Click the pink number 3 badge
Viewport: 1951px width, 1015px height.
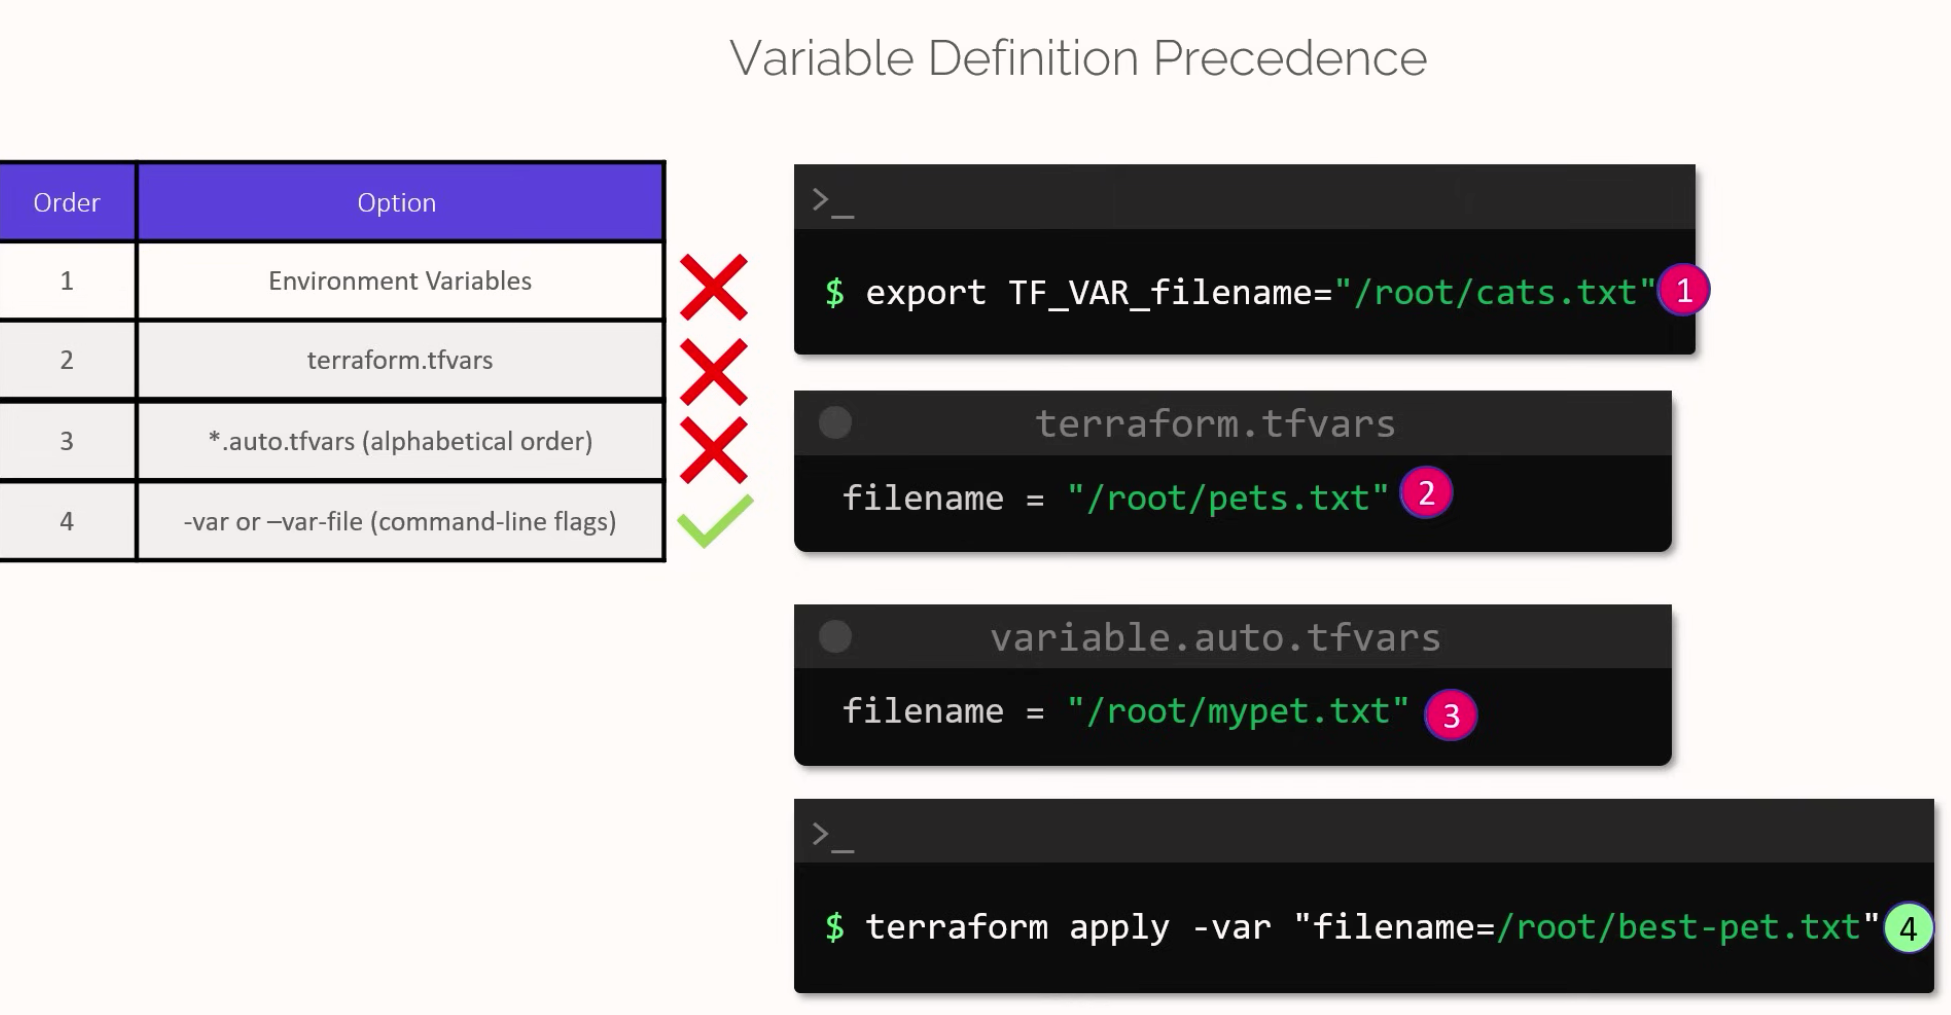pos(1450,715)
